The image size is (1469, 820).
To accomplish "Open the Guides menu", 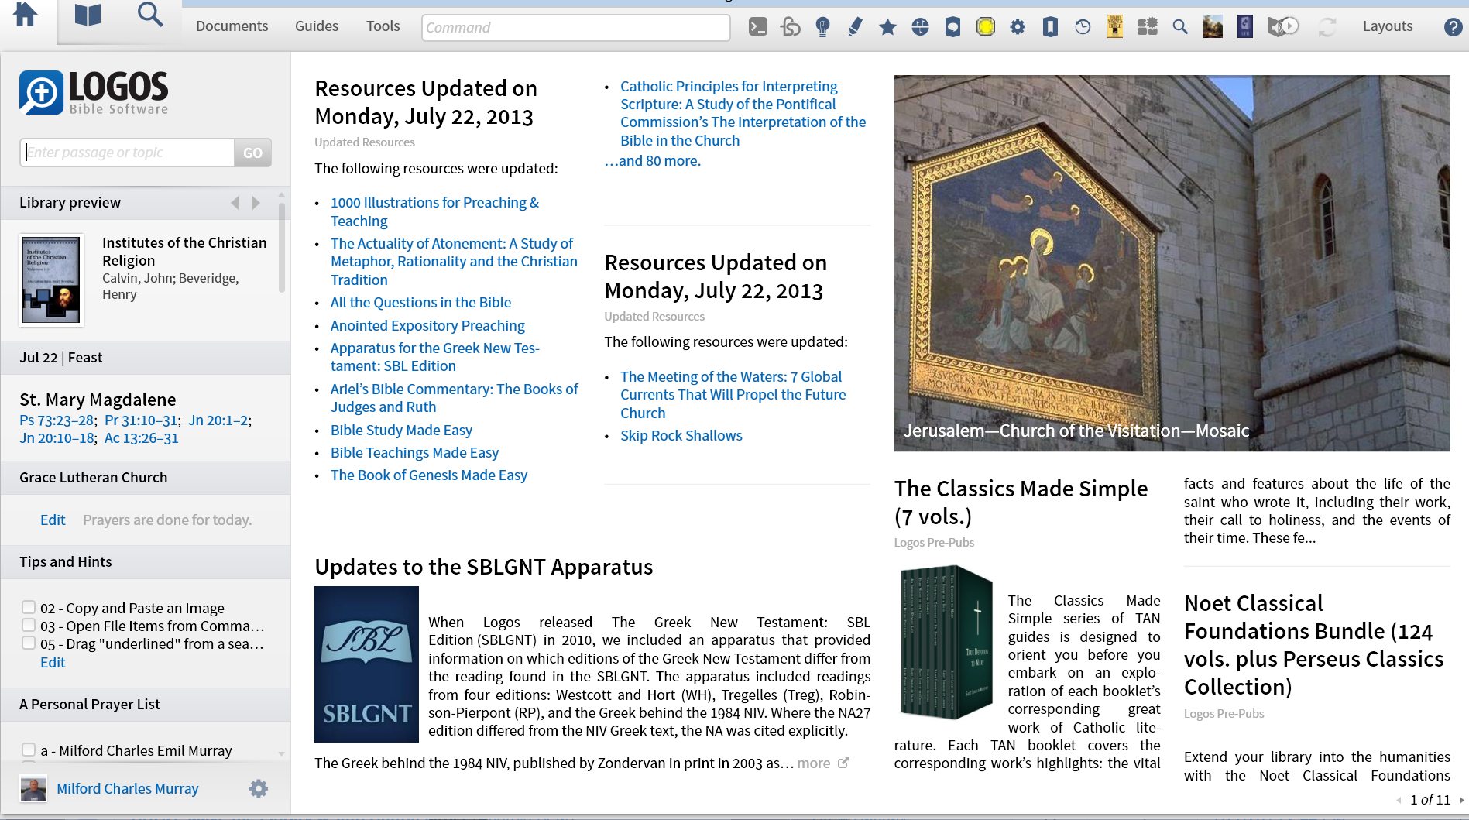I will point(317,26).
